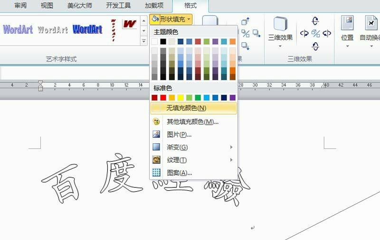Pick the olive green theme color swatch
Viewport: 380px width, 240px height.
[207, 42]
